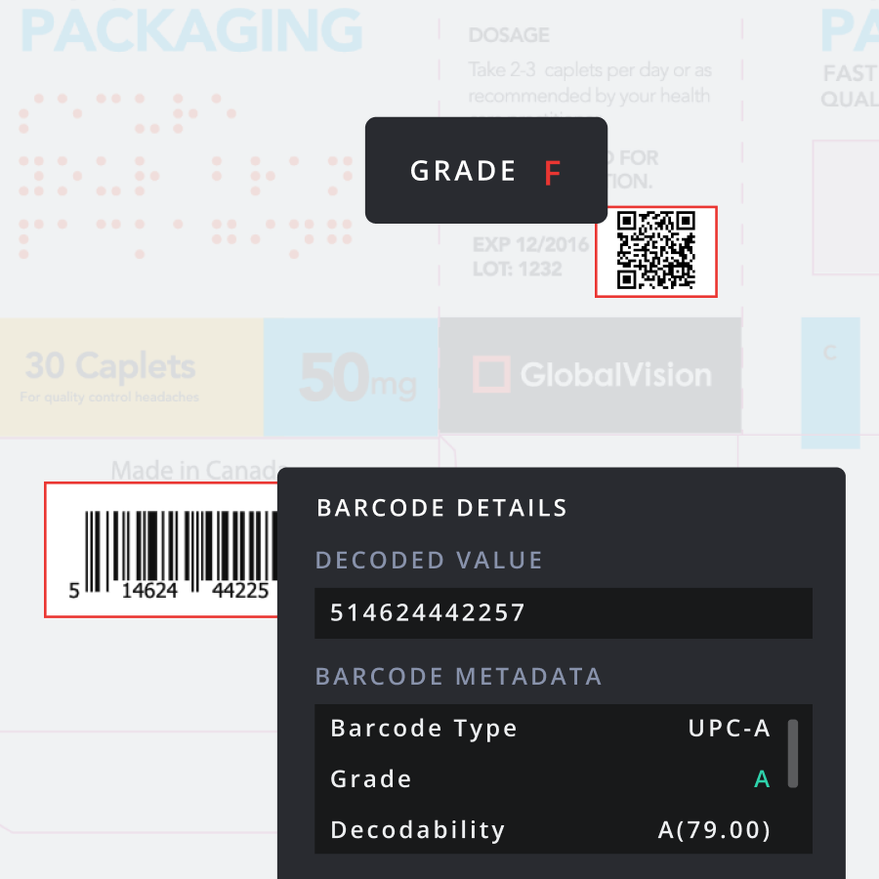This screenshot has height=879, width=879.
Task: Toggle the Barcode Type UPC-A row
Action: pos(563,728)
